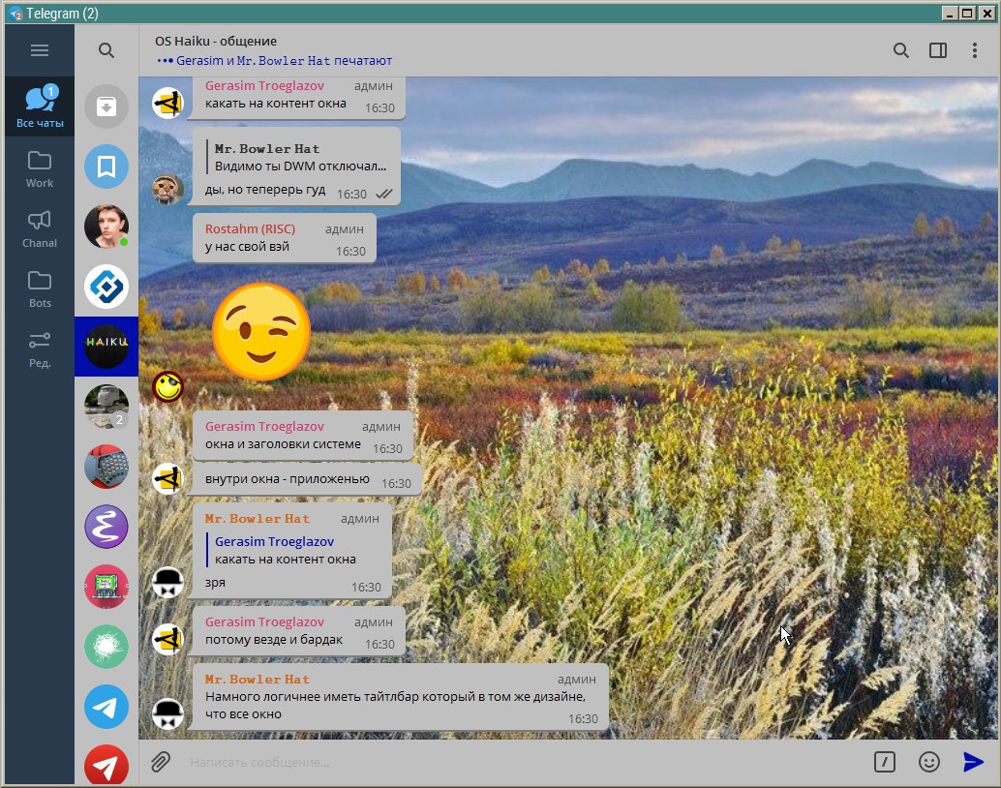
Task: Attach a file with the paperclip icon
Action: 161,762
